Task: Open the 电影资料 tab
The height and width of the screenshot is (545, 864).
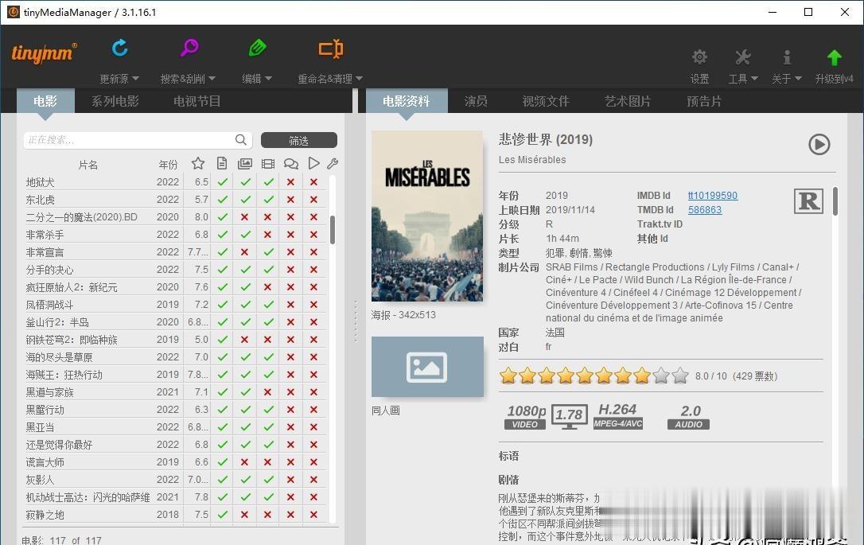Action: tap(406, 101)
